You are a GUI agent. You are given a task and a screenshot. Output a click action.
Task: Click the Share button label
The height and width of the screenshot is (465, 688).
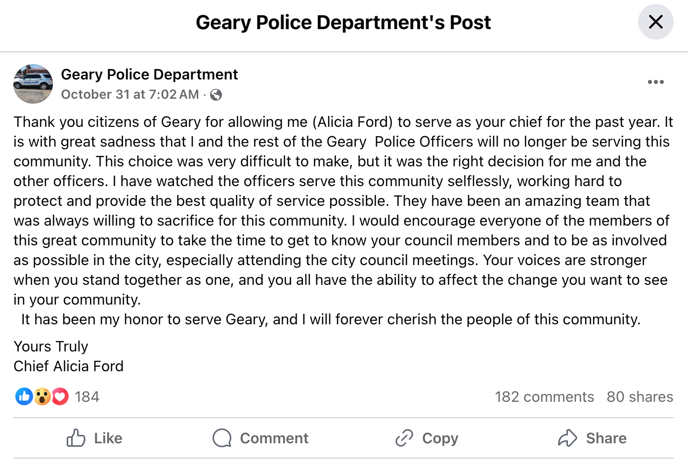pyautogui.click(x=606, y=438)
